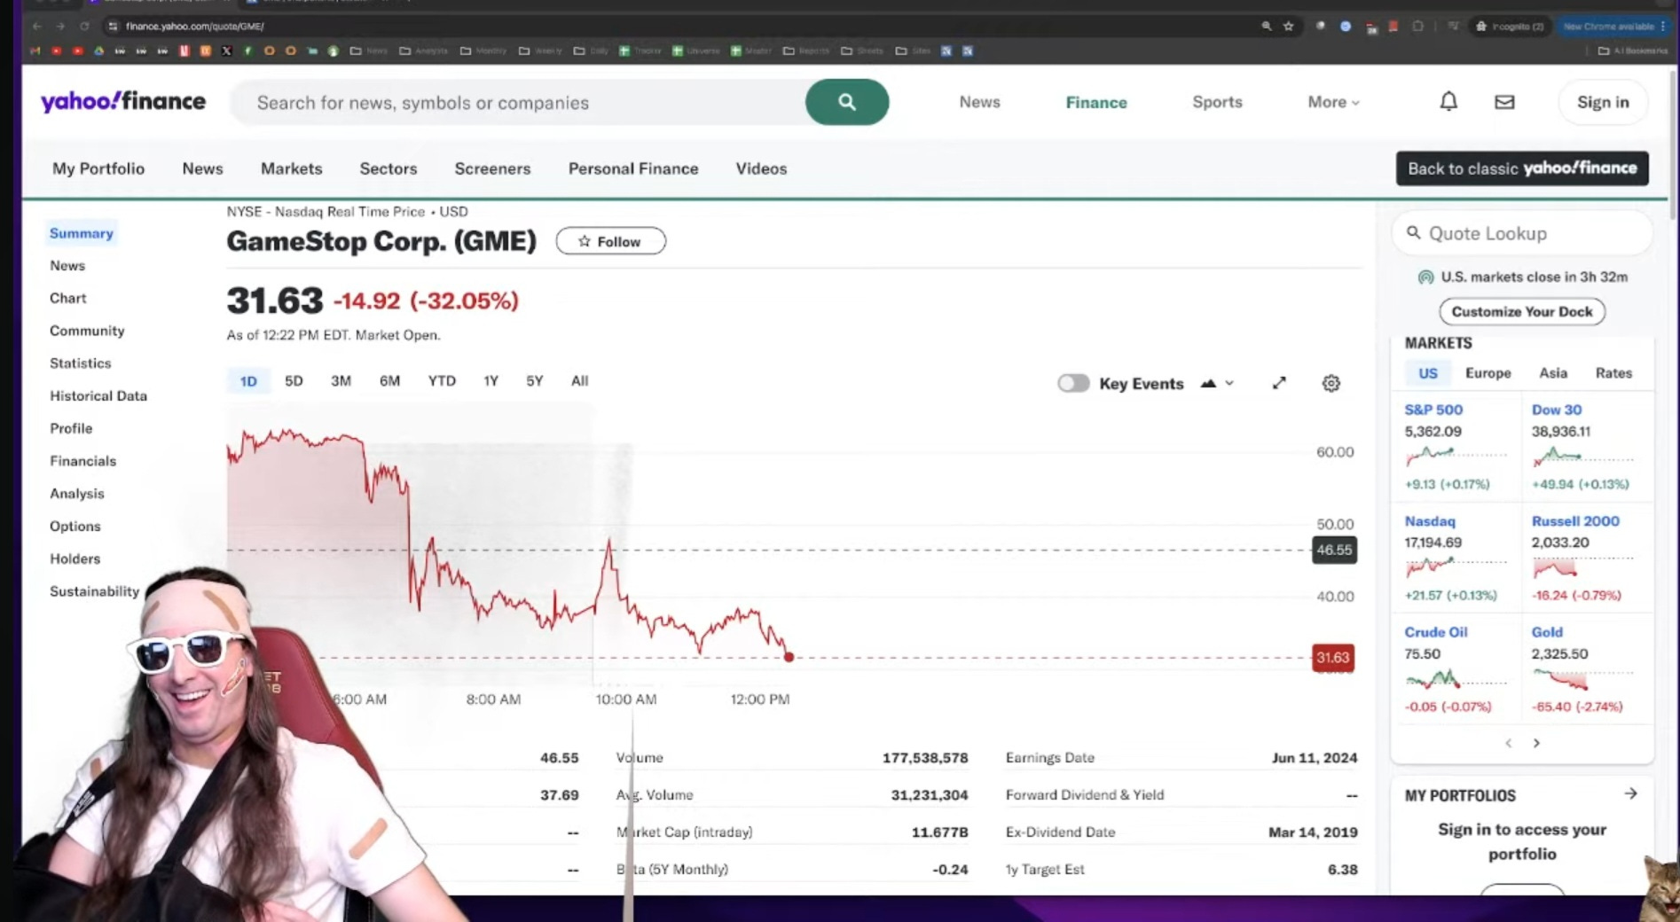Open the Gmail bookmark icon
Viewport: 1680px width, 922px height.
35,51
